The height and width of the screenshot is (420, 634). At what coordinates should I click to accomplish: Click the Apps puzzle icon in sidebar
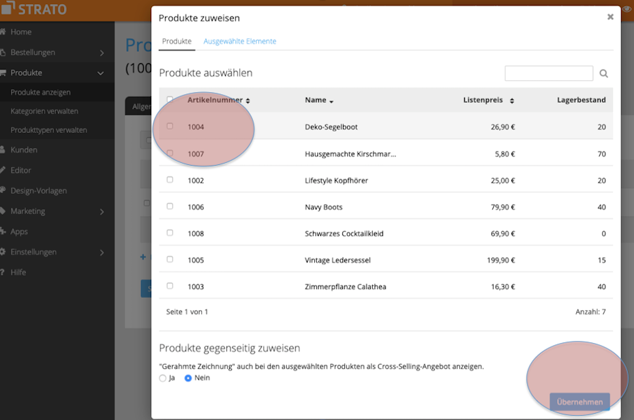click(x=3, y=231)
